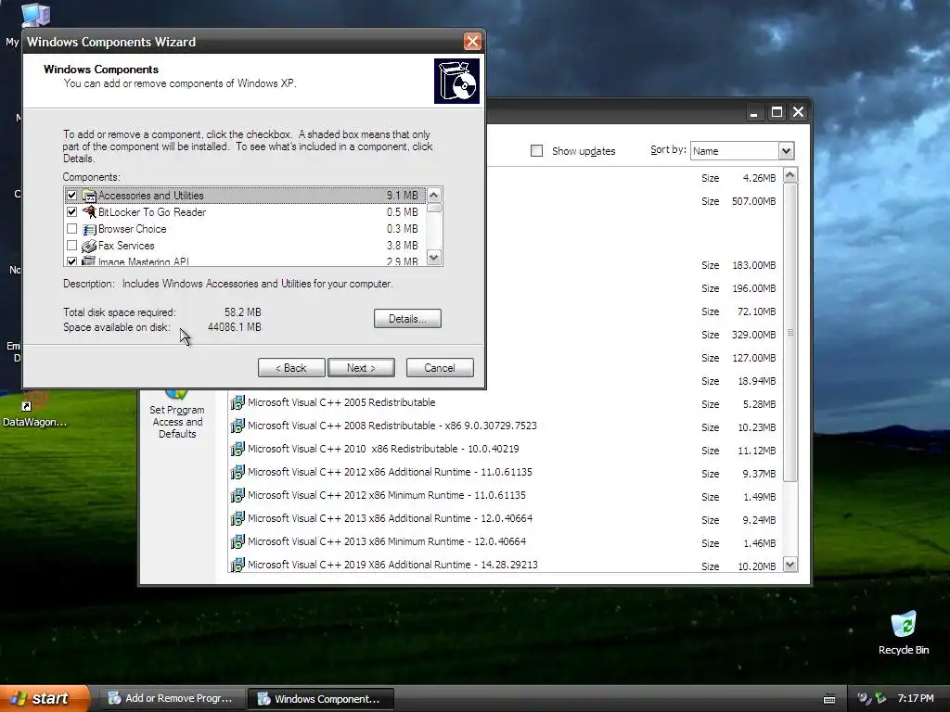Select icon of Visual C++ 2013 Minimum Runtime
This screenshot has height=712, width=950.
[x=237, y=541]
